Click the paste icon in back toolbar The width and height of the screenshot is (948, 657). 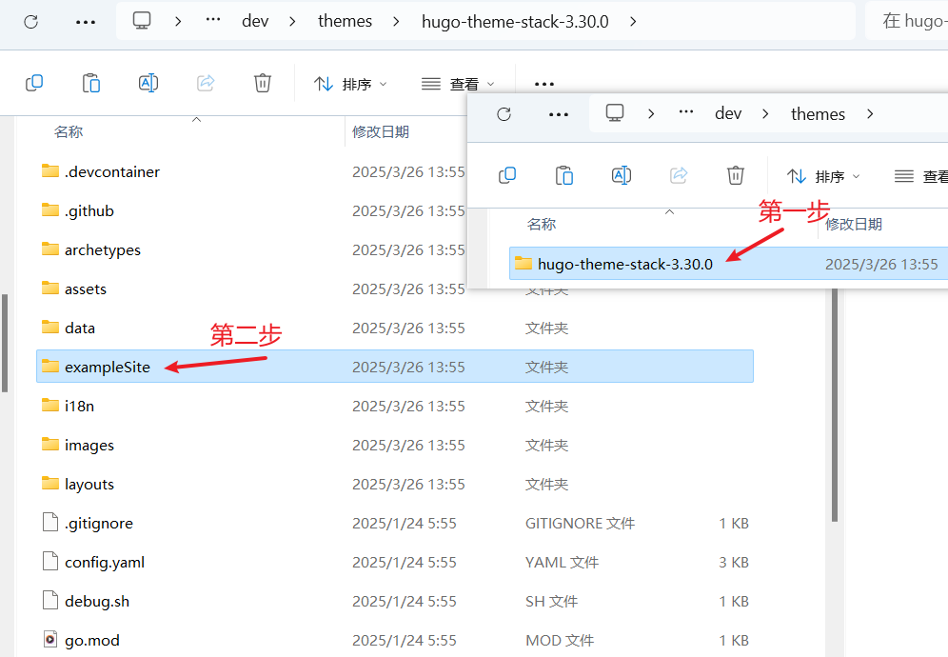pyautogui.click(x=91, y=83)
